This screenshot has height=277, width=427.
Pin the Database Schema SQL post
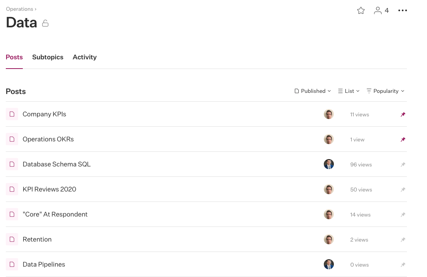403,165
